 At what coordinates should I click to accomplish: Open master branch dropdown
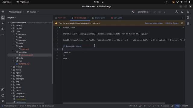[x=33, y=12]
